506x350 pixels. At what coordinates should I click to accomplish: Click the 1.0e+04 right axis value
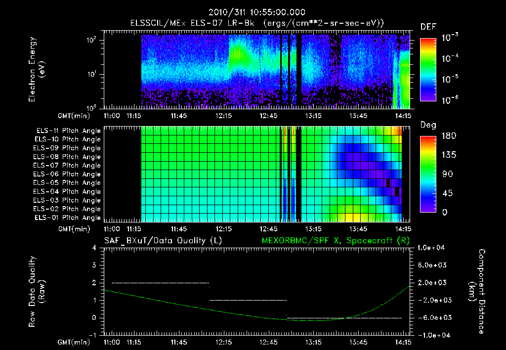pyautogui.click(x=431, y=248)
